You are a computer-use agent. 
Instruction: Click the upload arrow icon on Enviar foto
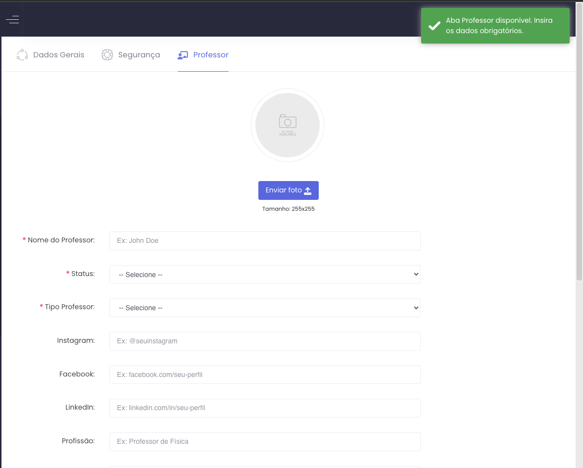pyautogui.click(x=308, y=190)
